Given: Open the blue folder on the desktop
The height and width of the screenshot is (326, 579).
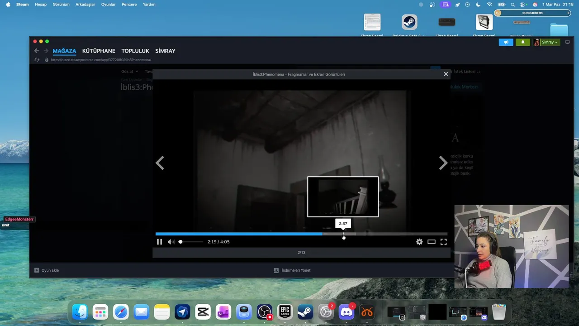Looking at the screenshot, I should (x=559, y=29).
